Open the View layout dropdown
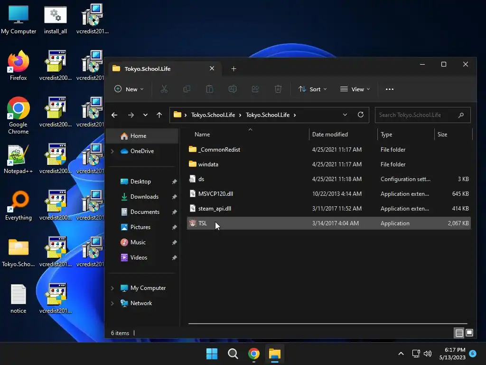This screenshot has width=486, height=365. click(355, 89)
